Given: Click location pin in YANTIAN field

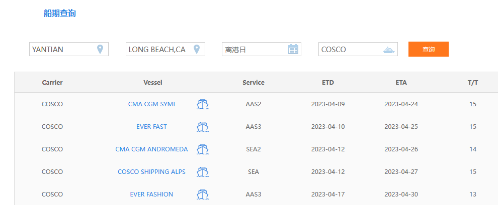Looking at the screenshot, I should coord(100,49).
